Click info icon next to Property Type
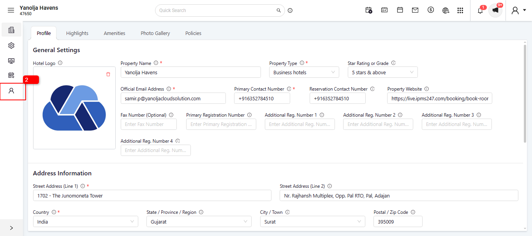Screen dimensions: 532x236 point(302,63)
